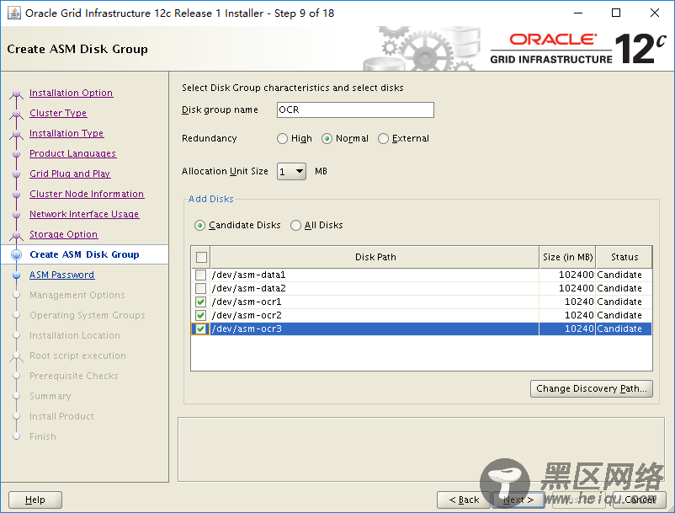The width and height of the screenshot is (675, 513).
Task: Select the /dev/asm-data2 path text
Action: [248, 288]
